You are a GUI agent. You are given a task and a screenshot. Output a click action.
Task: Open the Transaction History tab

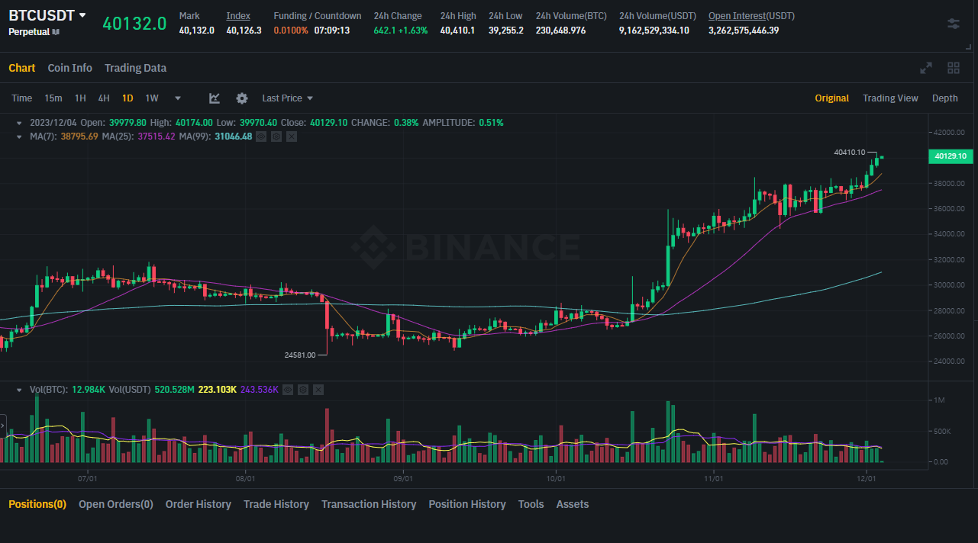(x=369, y=504)
